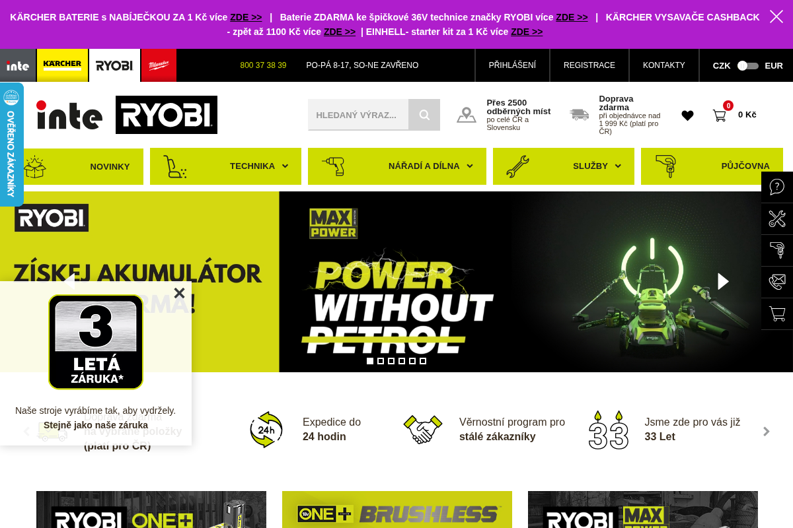Click the 3 letá záruka badge image
The height and width of the screenshot is (528, 793).
(x=96, y=342)
